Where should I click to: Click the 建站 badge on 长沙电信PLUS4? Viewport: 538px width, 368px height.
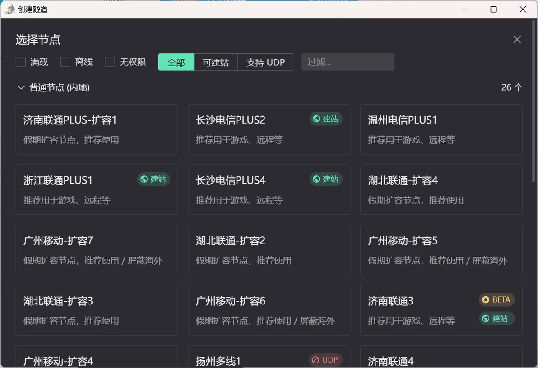(326, 179)
